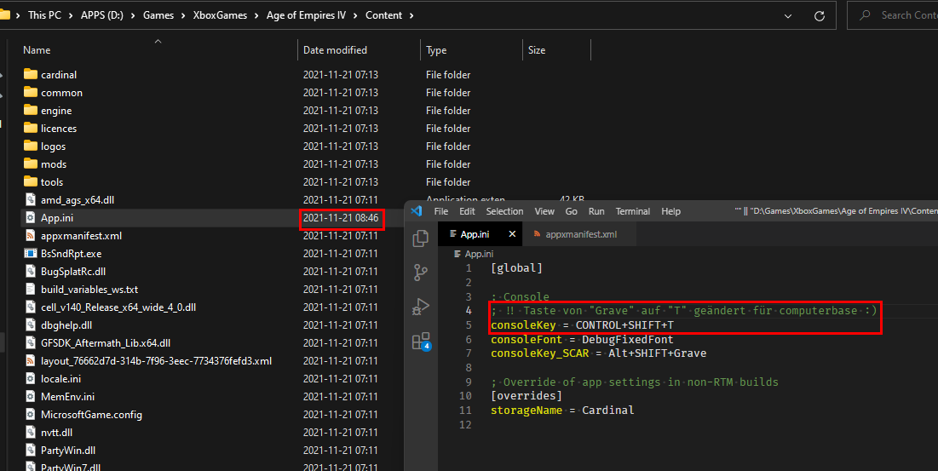Select amd_ags_x64.dll file
Screen dimensions: 938x471
click(78, 200)
